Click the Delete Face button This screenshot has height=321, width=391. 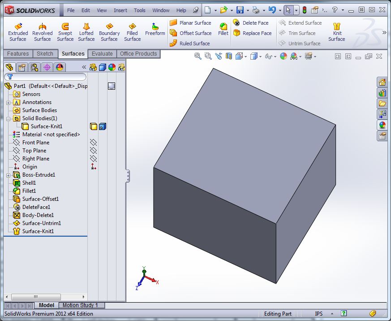[x=251, y=23]
